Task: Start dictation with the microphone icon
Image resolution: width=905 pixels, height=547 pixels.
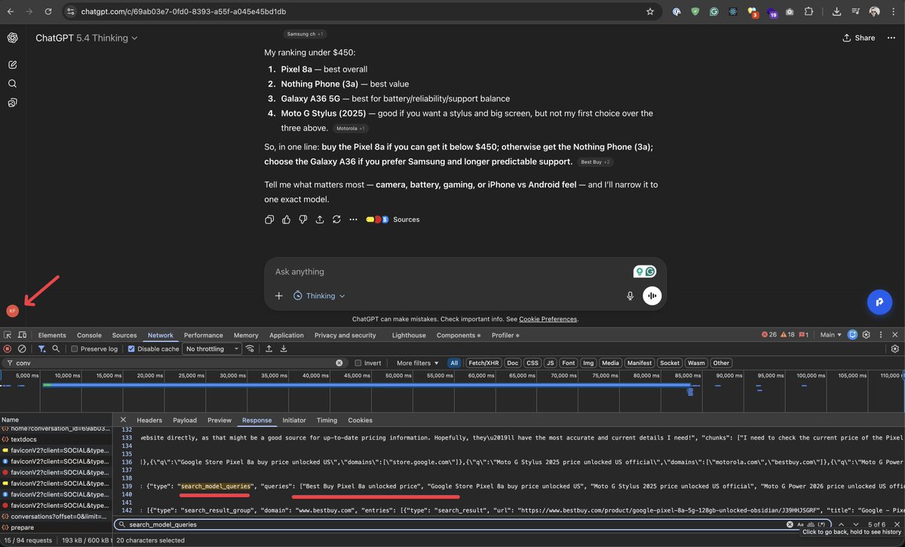Action: tap(630, 296)
